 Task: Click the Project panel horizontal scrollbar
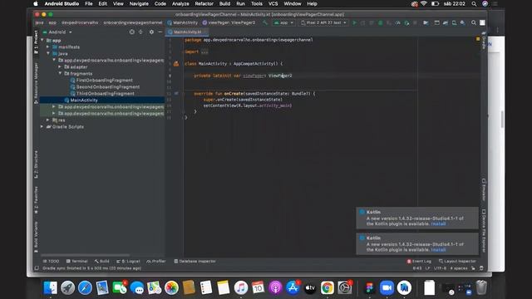click(x=85, y=255)
